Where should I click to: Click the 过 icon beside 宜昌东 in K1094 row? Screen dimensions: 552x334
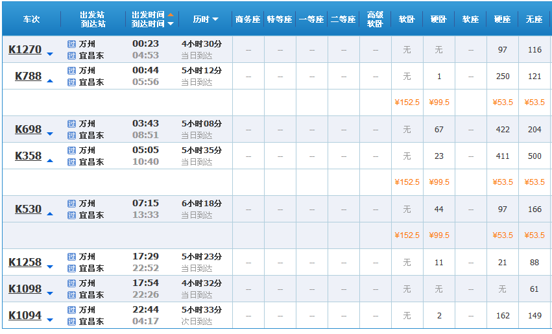coord(71,322)
